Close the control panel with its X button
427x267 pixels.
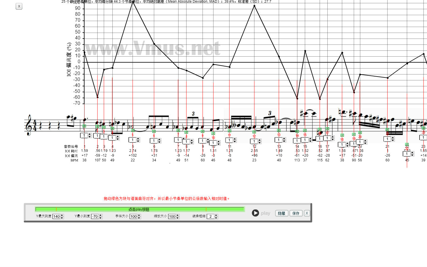[307, 213]
